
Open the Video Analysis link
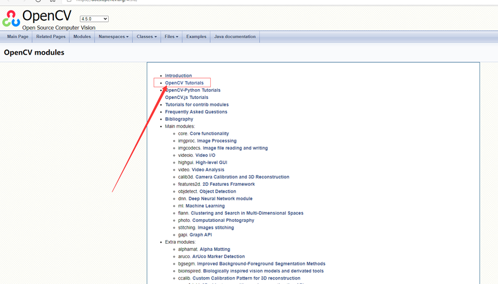pyautogui.click(x=208, y=170)
